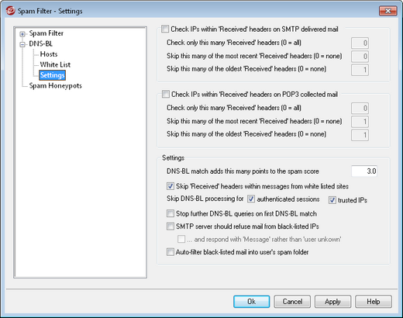Cancel the settings dialog
403x318 pixels.
point(292,302)
